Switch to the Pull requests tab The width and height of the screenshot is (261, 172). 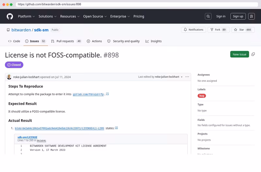point(66,41)
